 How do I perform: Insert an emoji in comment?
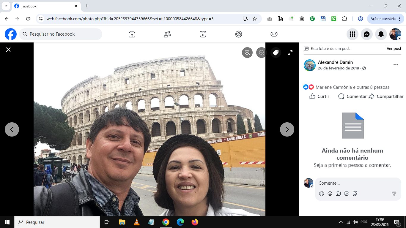330,194
